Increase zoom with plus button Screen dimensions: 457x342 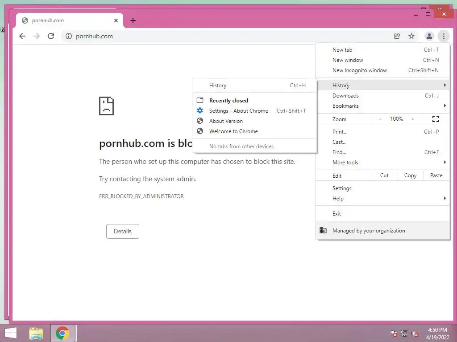413,118
